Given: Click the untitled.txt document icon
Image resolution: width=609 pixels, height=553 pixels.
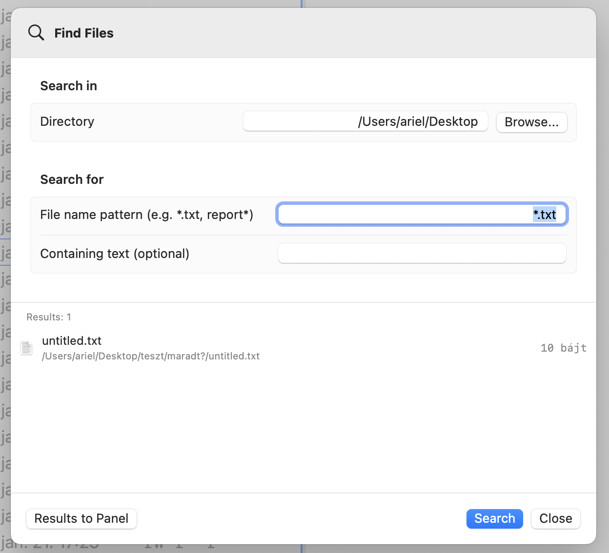Looking at the screenshot, I should [x=26, y=348].
